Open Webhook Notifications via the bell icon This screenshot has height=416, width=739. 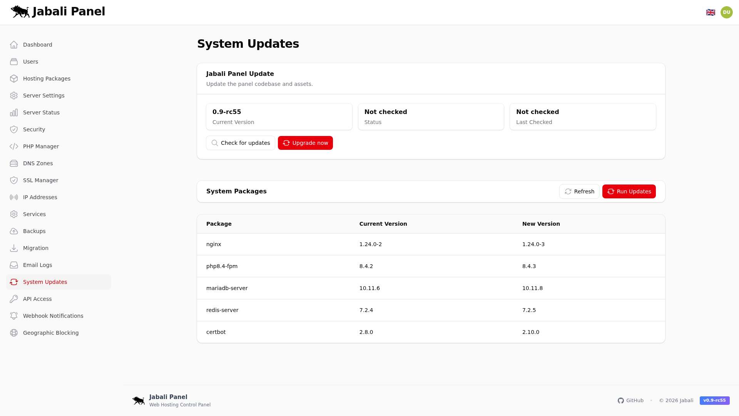pos(14,316)
